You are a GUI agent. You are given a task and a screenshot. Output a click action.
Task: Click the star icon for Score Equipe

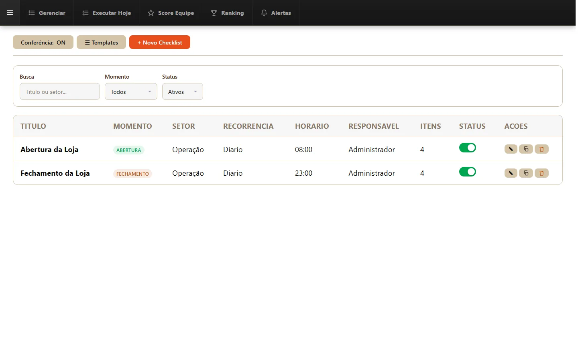151,13
